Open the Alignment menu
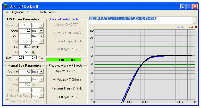 [x=18, y=12]
